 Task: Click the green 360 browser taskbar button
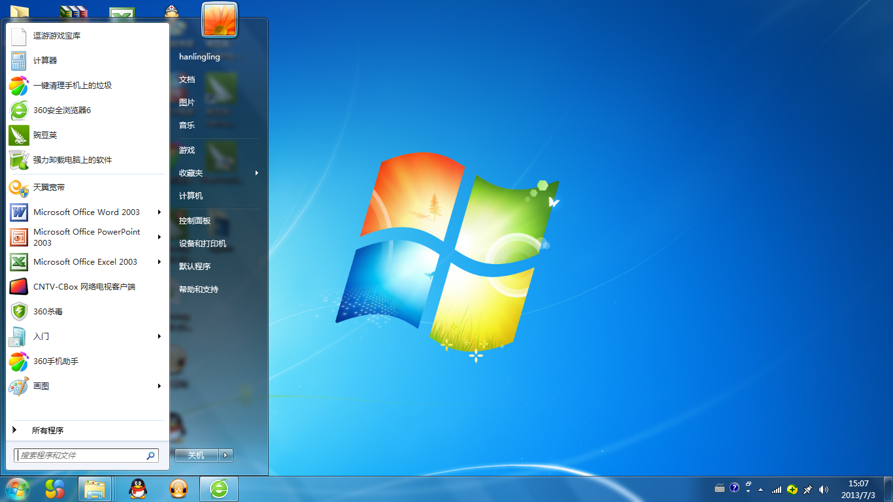(219, 489)
